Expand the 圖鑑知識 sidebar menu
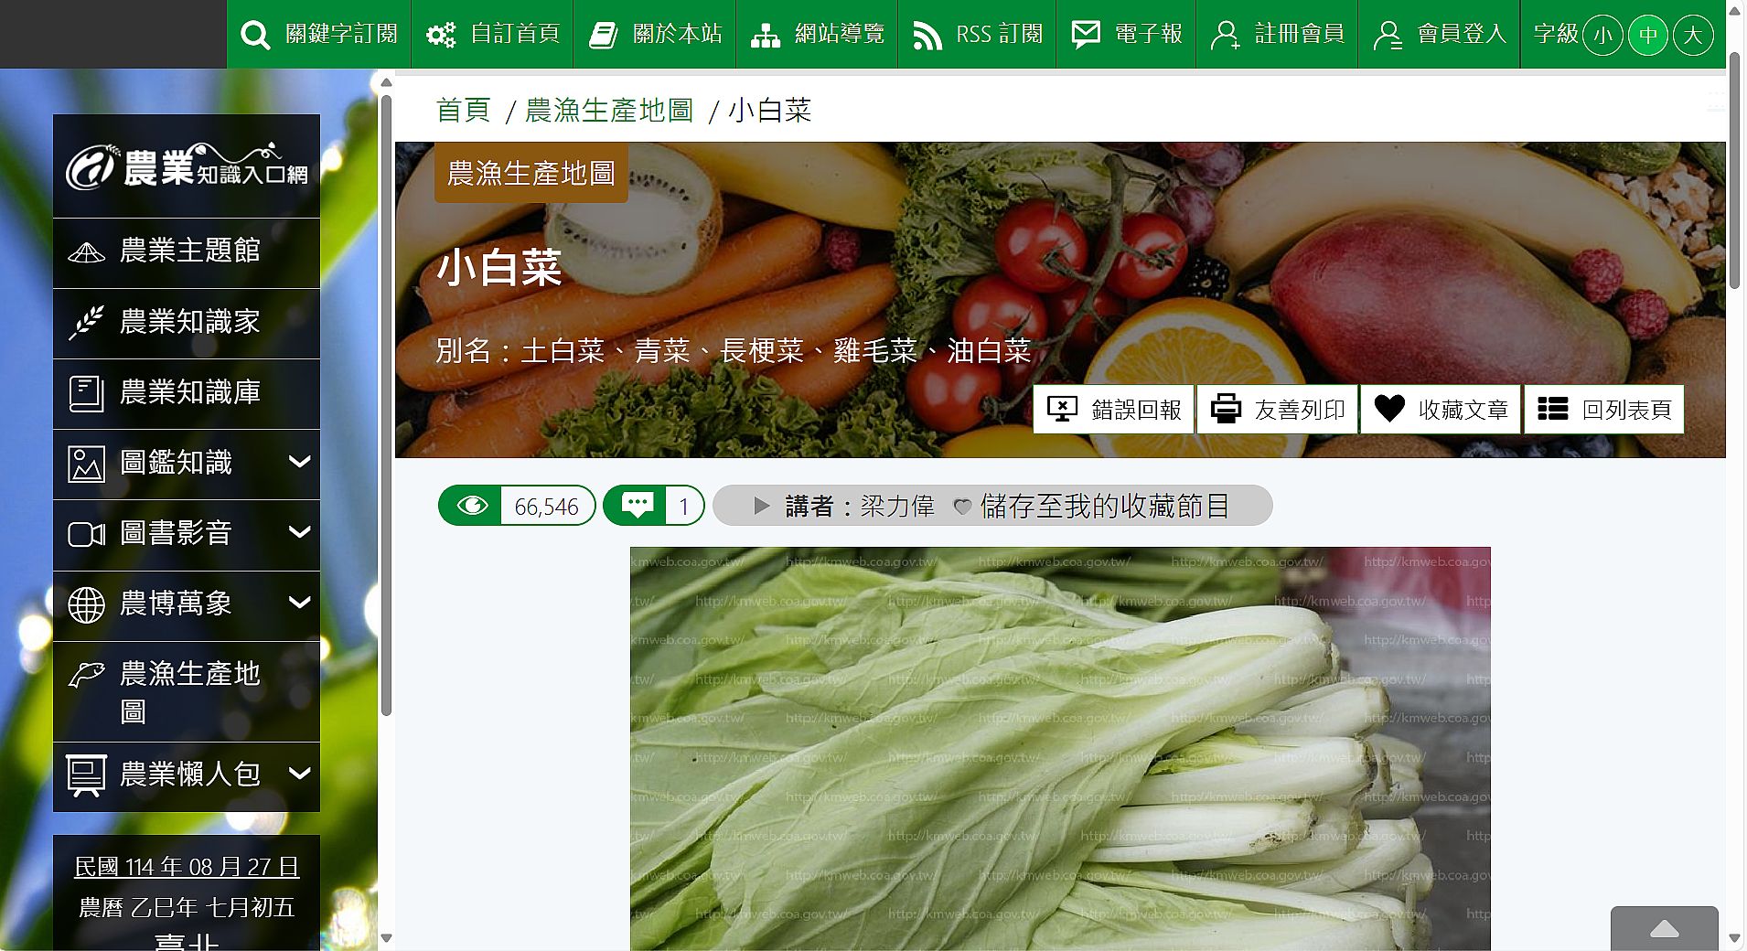This screenshot has width=1747, height=951. pos(299,463)
